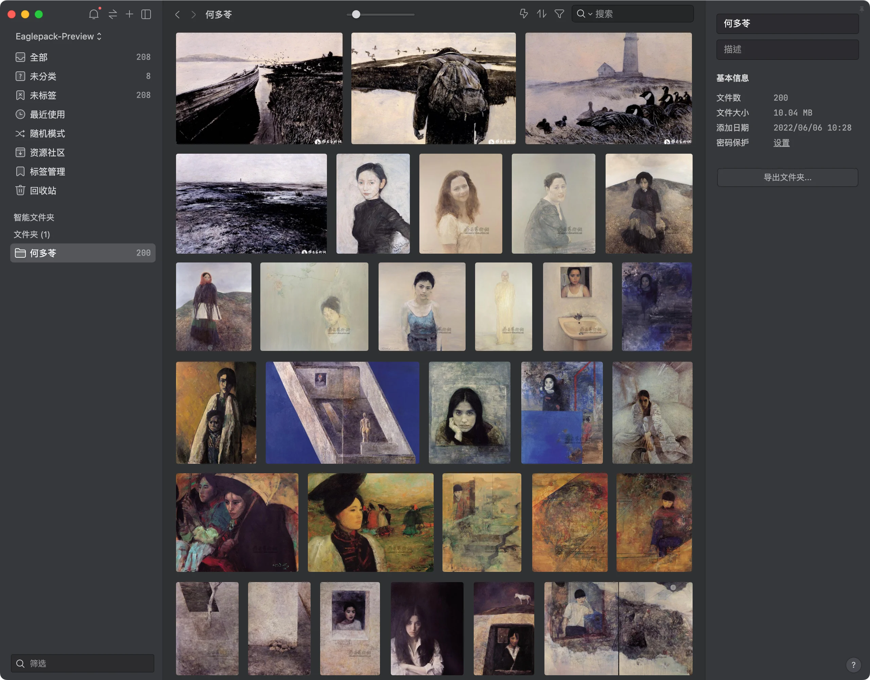Open the filter funnel icon
The width and height of the screenshot is (870, 680).
(x=559, y=14)
